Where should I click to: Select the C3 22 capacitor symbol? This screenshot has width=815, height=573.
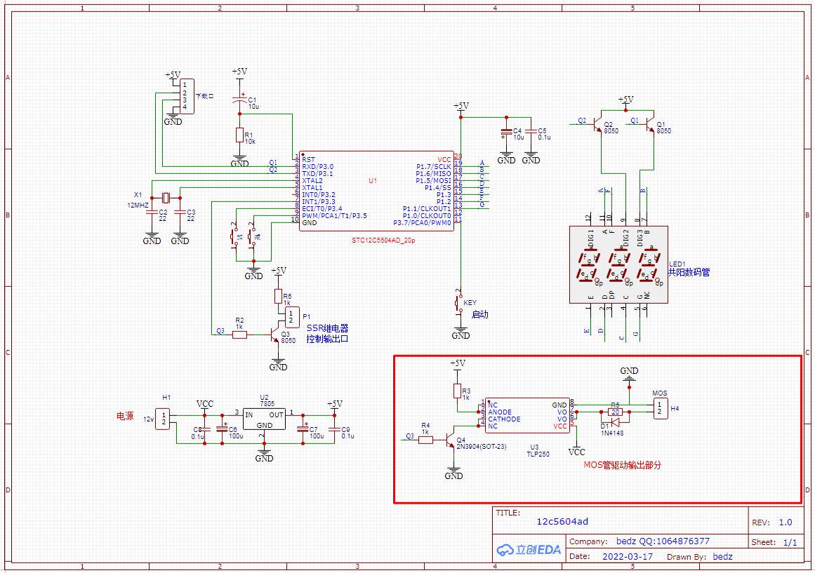click(180, 212)
